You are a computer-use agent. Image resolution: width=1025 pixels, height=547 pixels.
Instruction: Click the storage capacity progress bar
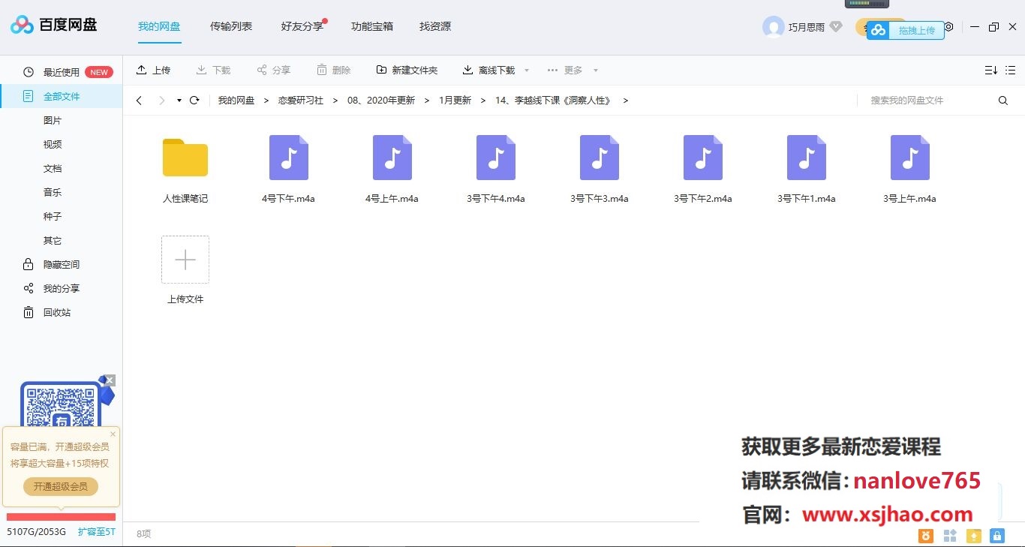60,517
